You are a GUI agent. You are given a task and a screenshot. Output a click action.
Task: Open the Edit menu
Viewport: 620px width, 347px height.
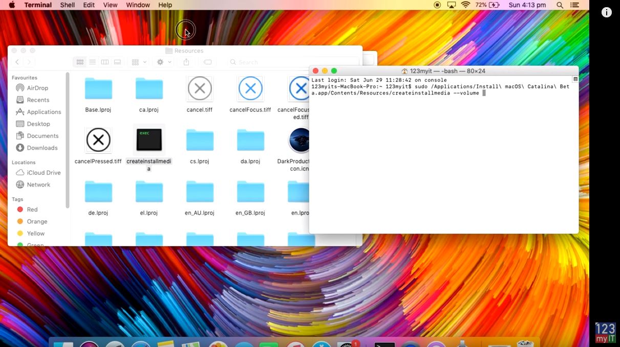click(89, 5)
